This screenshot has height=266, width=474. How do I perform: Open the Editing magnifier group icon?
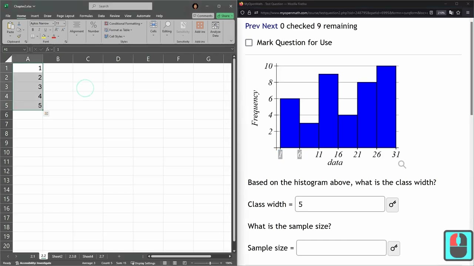(167, 25)
